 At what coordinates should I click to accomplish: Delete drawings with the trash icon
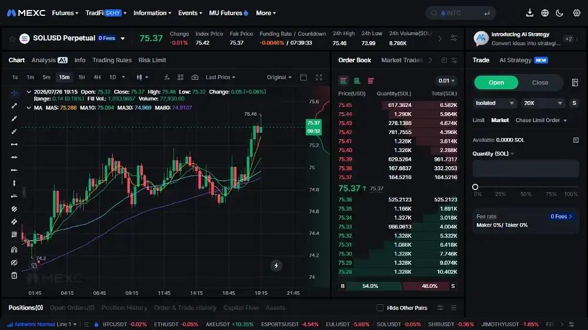[14, 276]
